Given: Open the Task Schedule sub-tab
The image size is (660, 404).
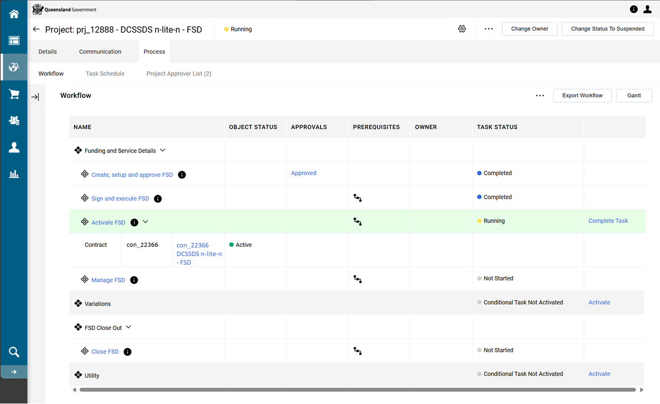Looking at the screenshot, I should point(105,74).
